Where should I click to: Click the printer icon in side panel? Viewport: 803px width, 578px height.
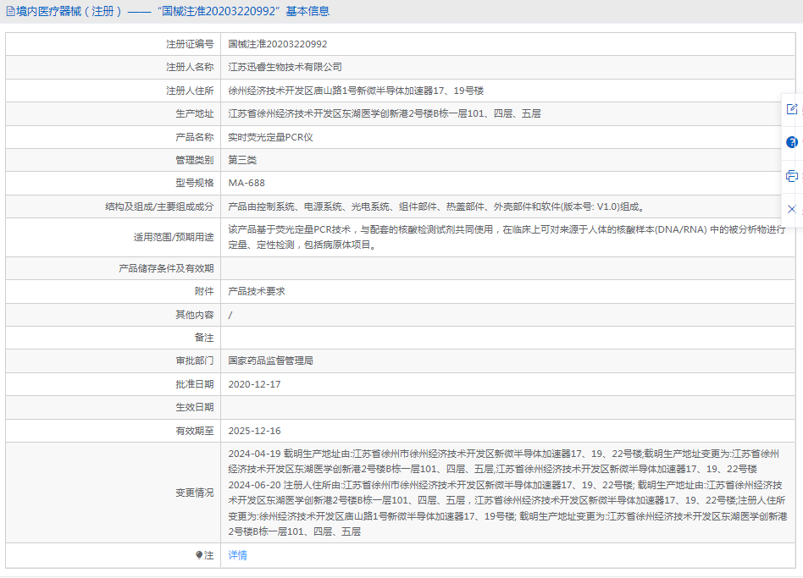coord(792,177)
